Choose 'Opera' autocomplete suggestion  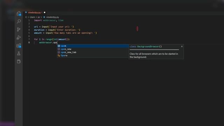[x=93, y=55]
